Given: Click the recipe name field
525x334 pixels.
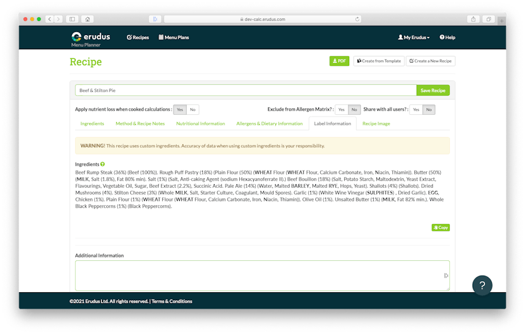Looking at the screenshot, I should pyautogui.click(x=246, y=90).
